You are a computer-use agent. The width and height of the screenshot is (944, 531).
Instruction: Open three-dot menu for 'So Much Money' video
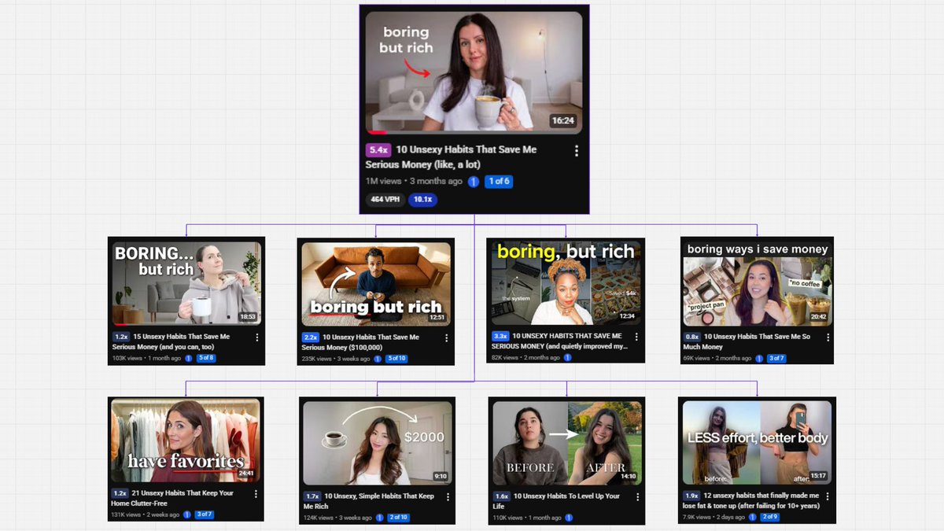click(828, 337)
